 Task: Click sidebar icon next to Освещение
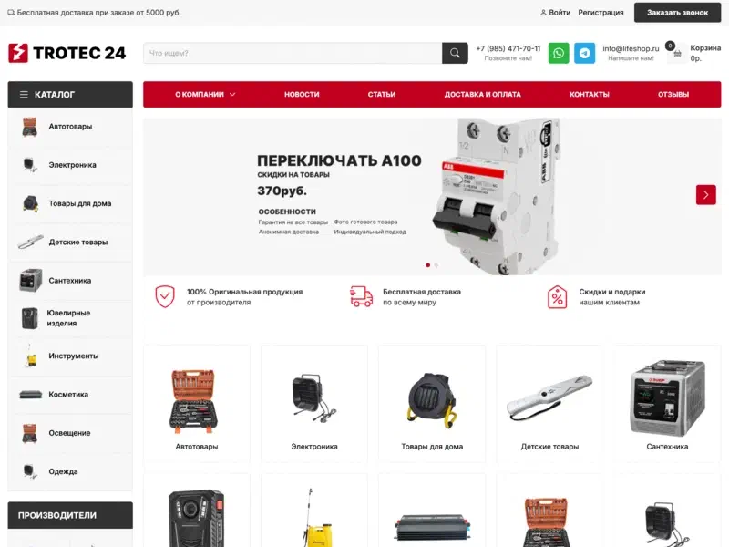[30, 433]
